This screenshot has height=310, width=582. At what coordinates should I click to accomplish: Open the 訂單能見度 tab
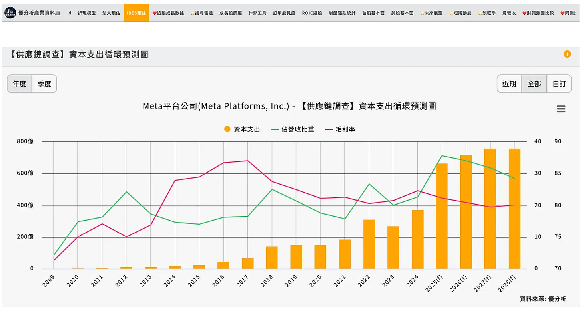coord(284,13)
